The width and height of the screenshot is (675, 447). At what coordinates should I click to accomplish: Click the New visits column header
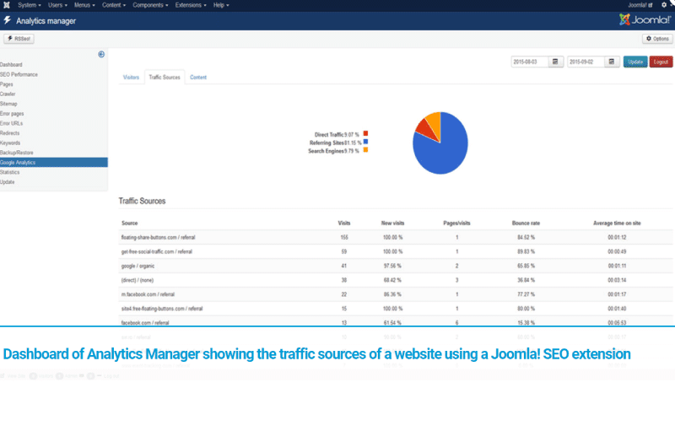point(392,223)
